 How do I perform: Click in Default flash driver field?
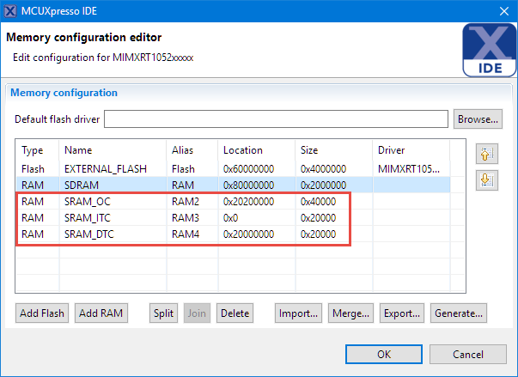(276, 119)
